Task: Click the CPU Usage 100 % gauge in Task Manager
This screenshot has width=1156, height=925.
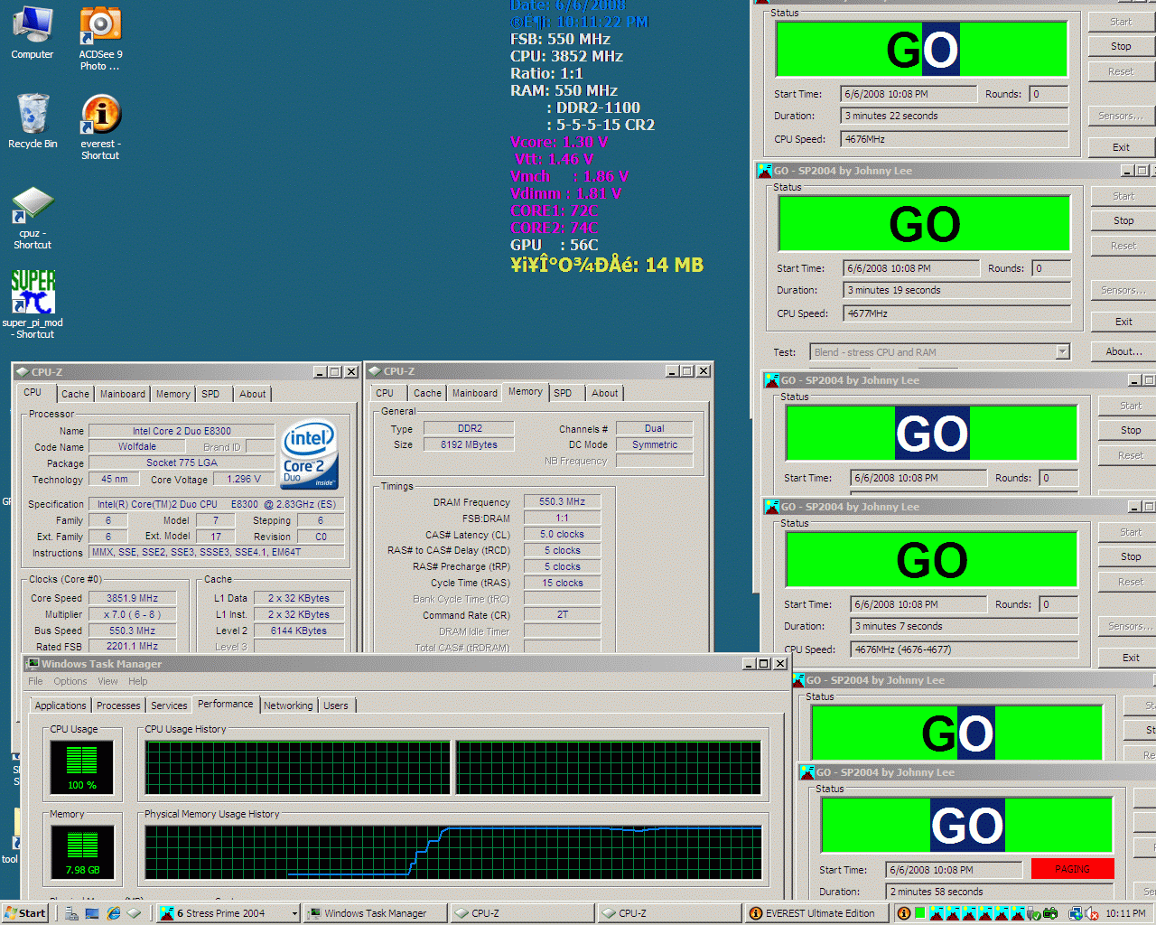Action: [x=82, y=767]
